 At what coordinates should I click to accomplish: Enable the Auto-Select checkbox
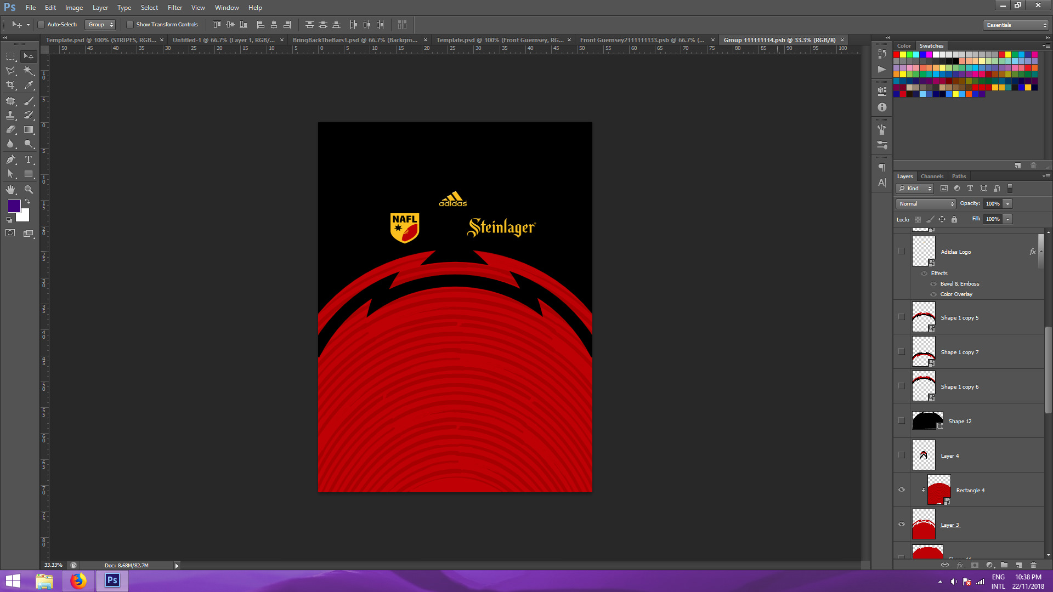tap(41, 25)
